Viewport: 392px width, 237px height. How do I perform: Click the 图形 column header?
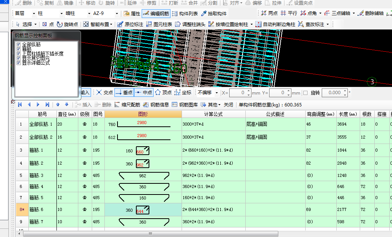143,114
